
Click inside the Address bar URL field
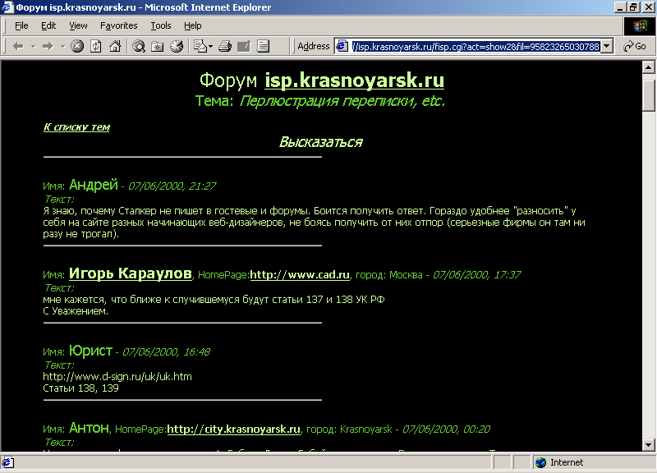[x=476, y=47]
